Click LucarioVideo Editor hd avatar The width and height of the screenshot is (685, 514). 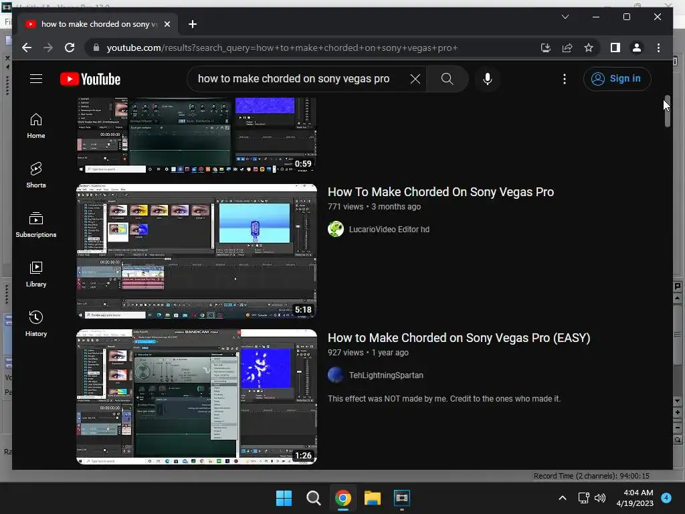[336, 229]
